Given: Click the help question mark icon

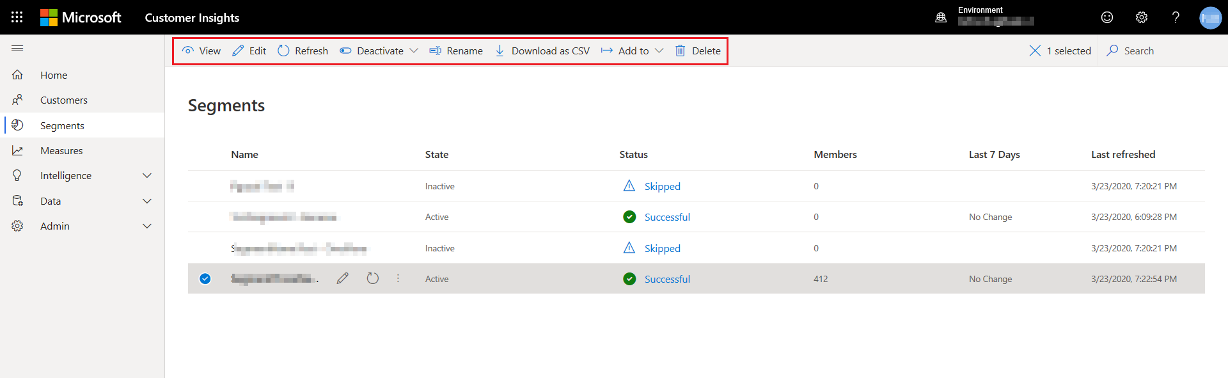Looking at the screenshot, I should click(x=1176, y=17).
